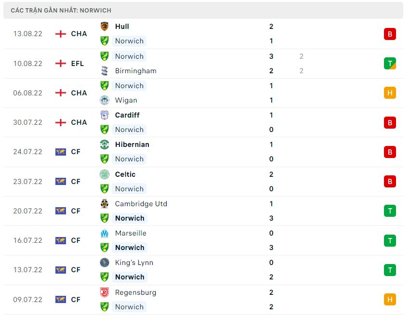Viewport: 410px width, 317px height.
Task: Click the Regensburg red crest icon
Action: pos(105,292)
